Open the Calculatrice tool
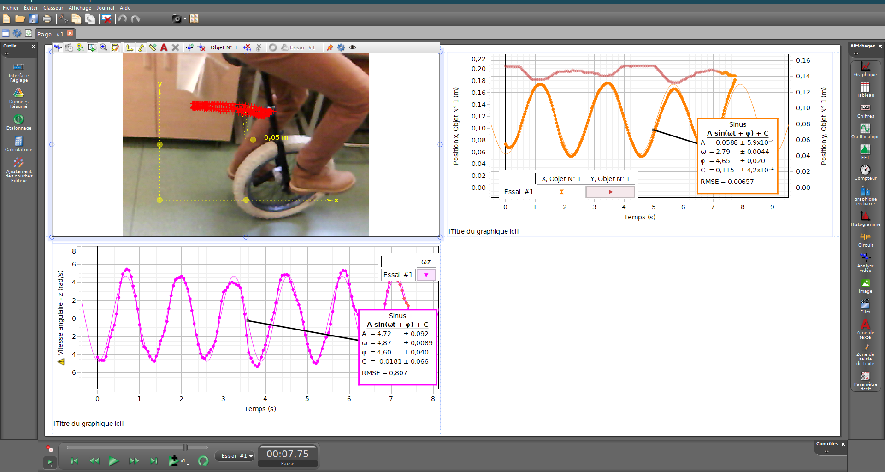 [x=18, y=144]
